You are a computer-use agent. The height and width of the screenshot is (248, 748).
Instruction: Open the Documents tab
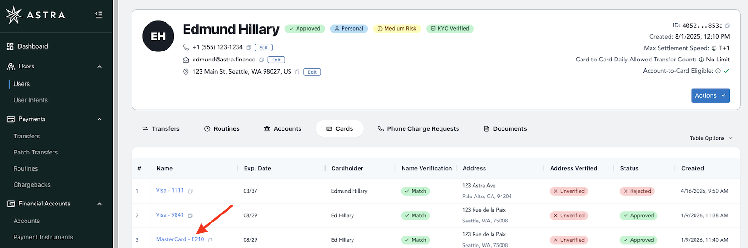505,128
